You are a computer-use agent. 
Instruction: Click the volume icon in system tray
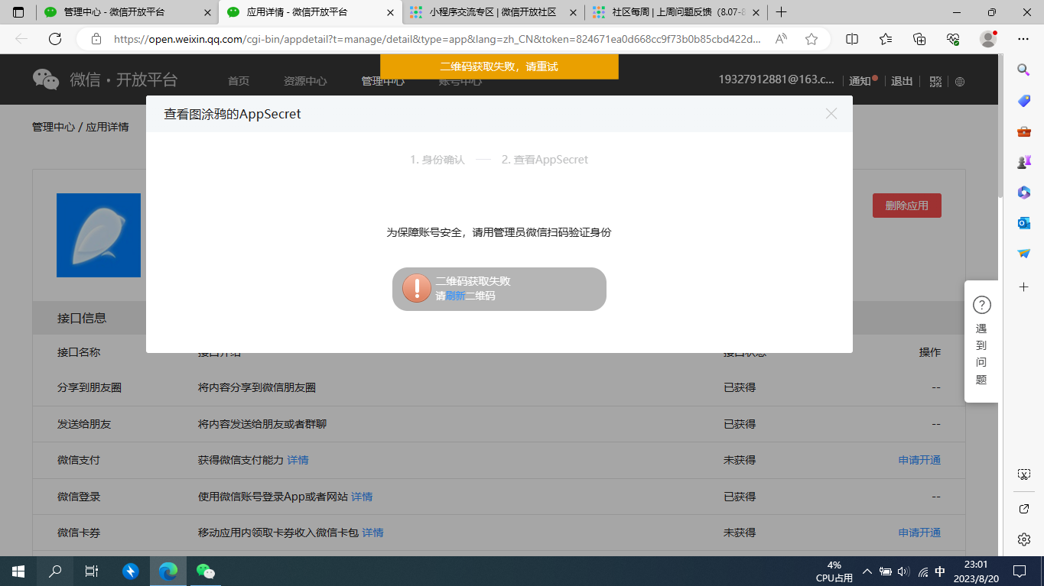903,571
